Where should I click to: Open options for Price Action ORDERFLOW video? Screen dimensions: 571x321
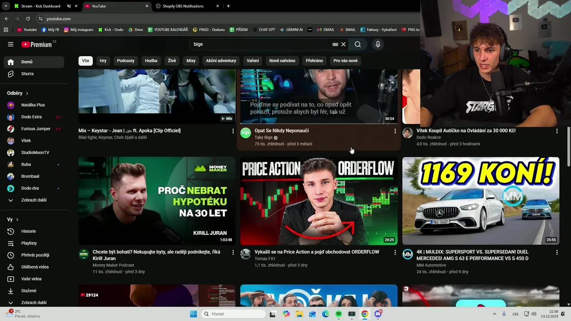click(395, 252)
